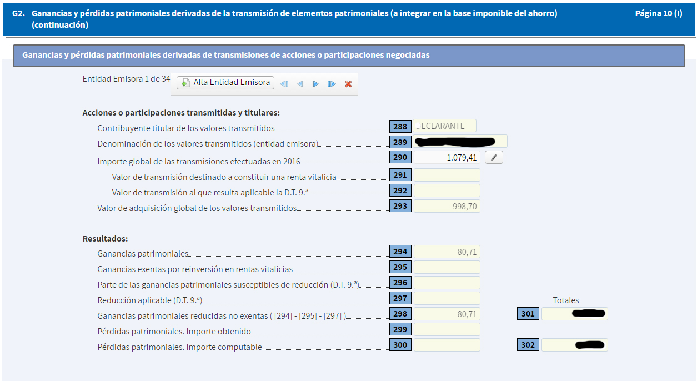Delete current entidad emisora with red X

[348, 84]
